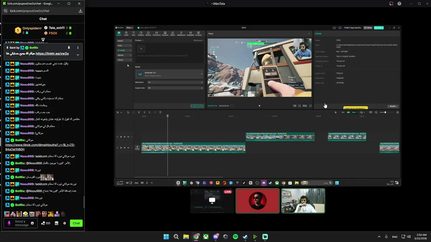Open the Player panel hamburger menu
This screenshot has width=431, height=242.
[309, 34]
